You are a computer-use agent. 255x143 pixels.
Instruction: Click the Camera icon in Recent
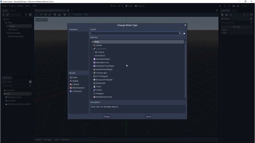point(71,84)
